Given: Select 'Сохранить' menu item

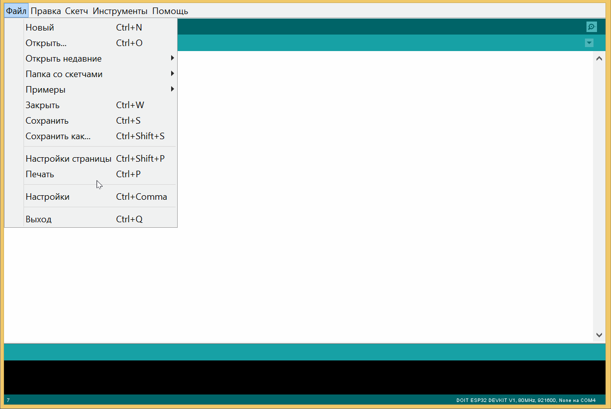Looking at the screenshot, I should (x=47, y=121).
